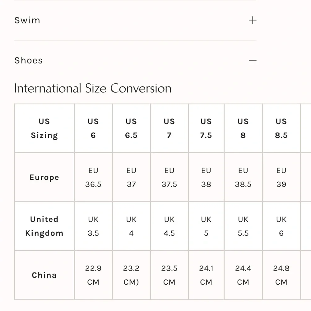Select the US 8.5 column header
This screenshot has height=311, width=311.
[x=281, y=128]
